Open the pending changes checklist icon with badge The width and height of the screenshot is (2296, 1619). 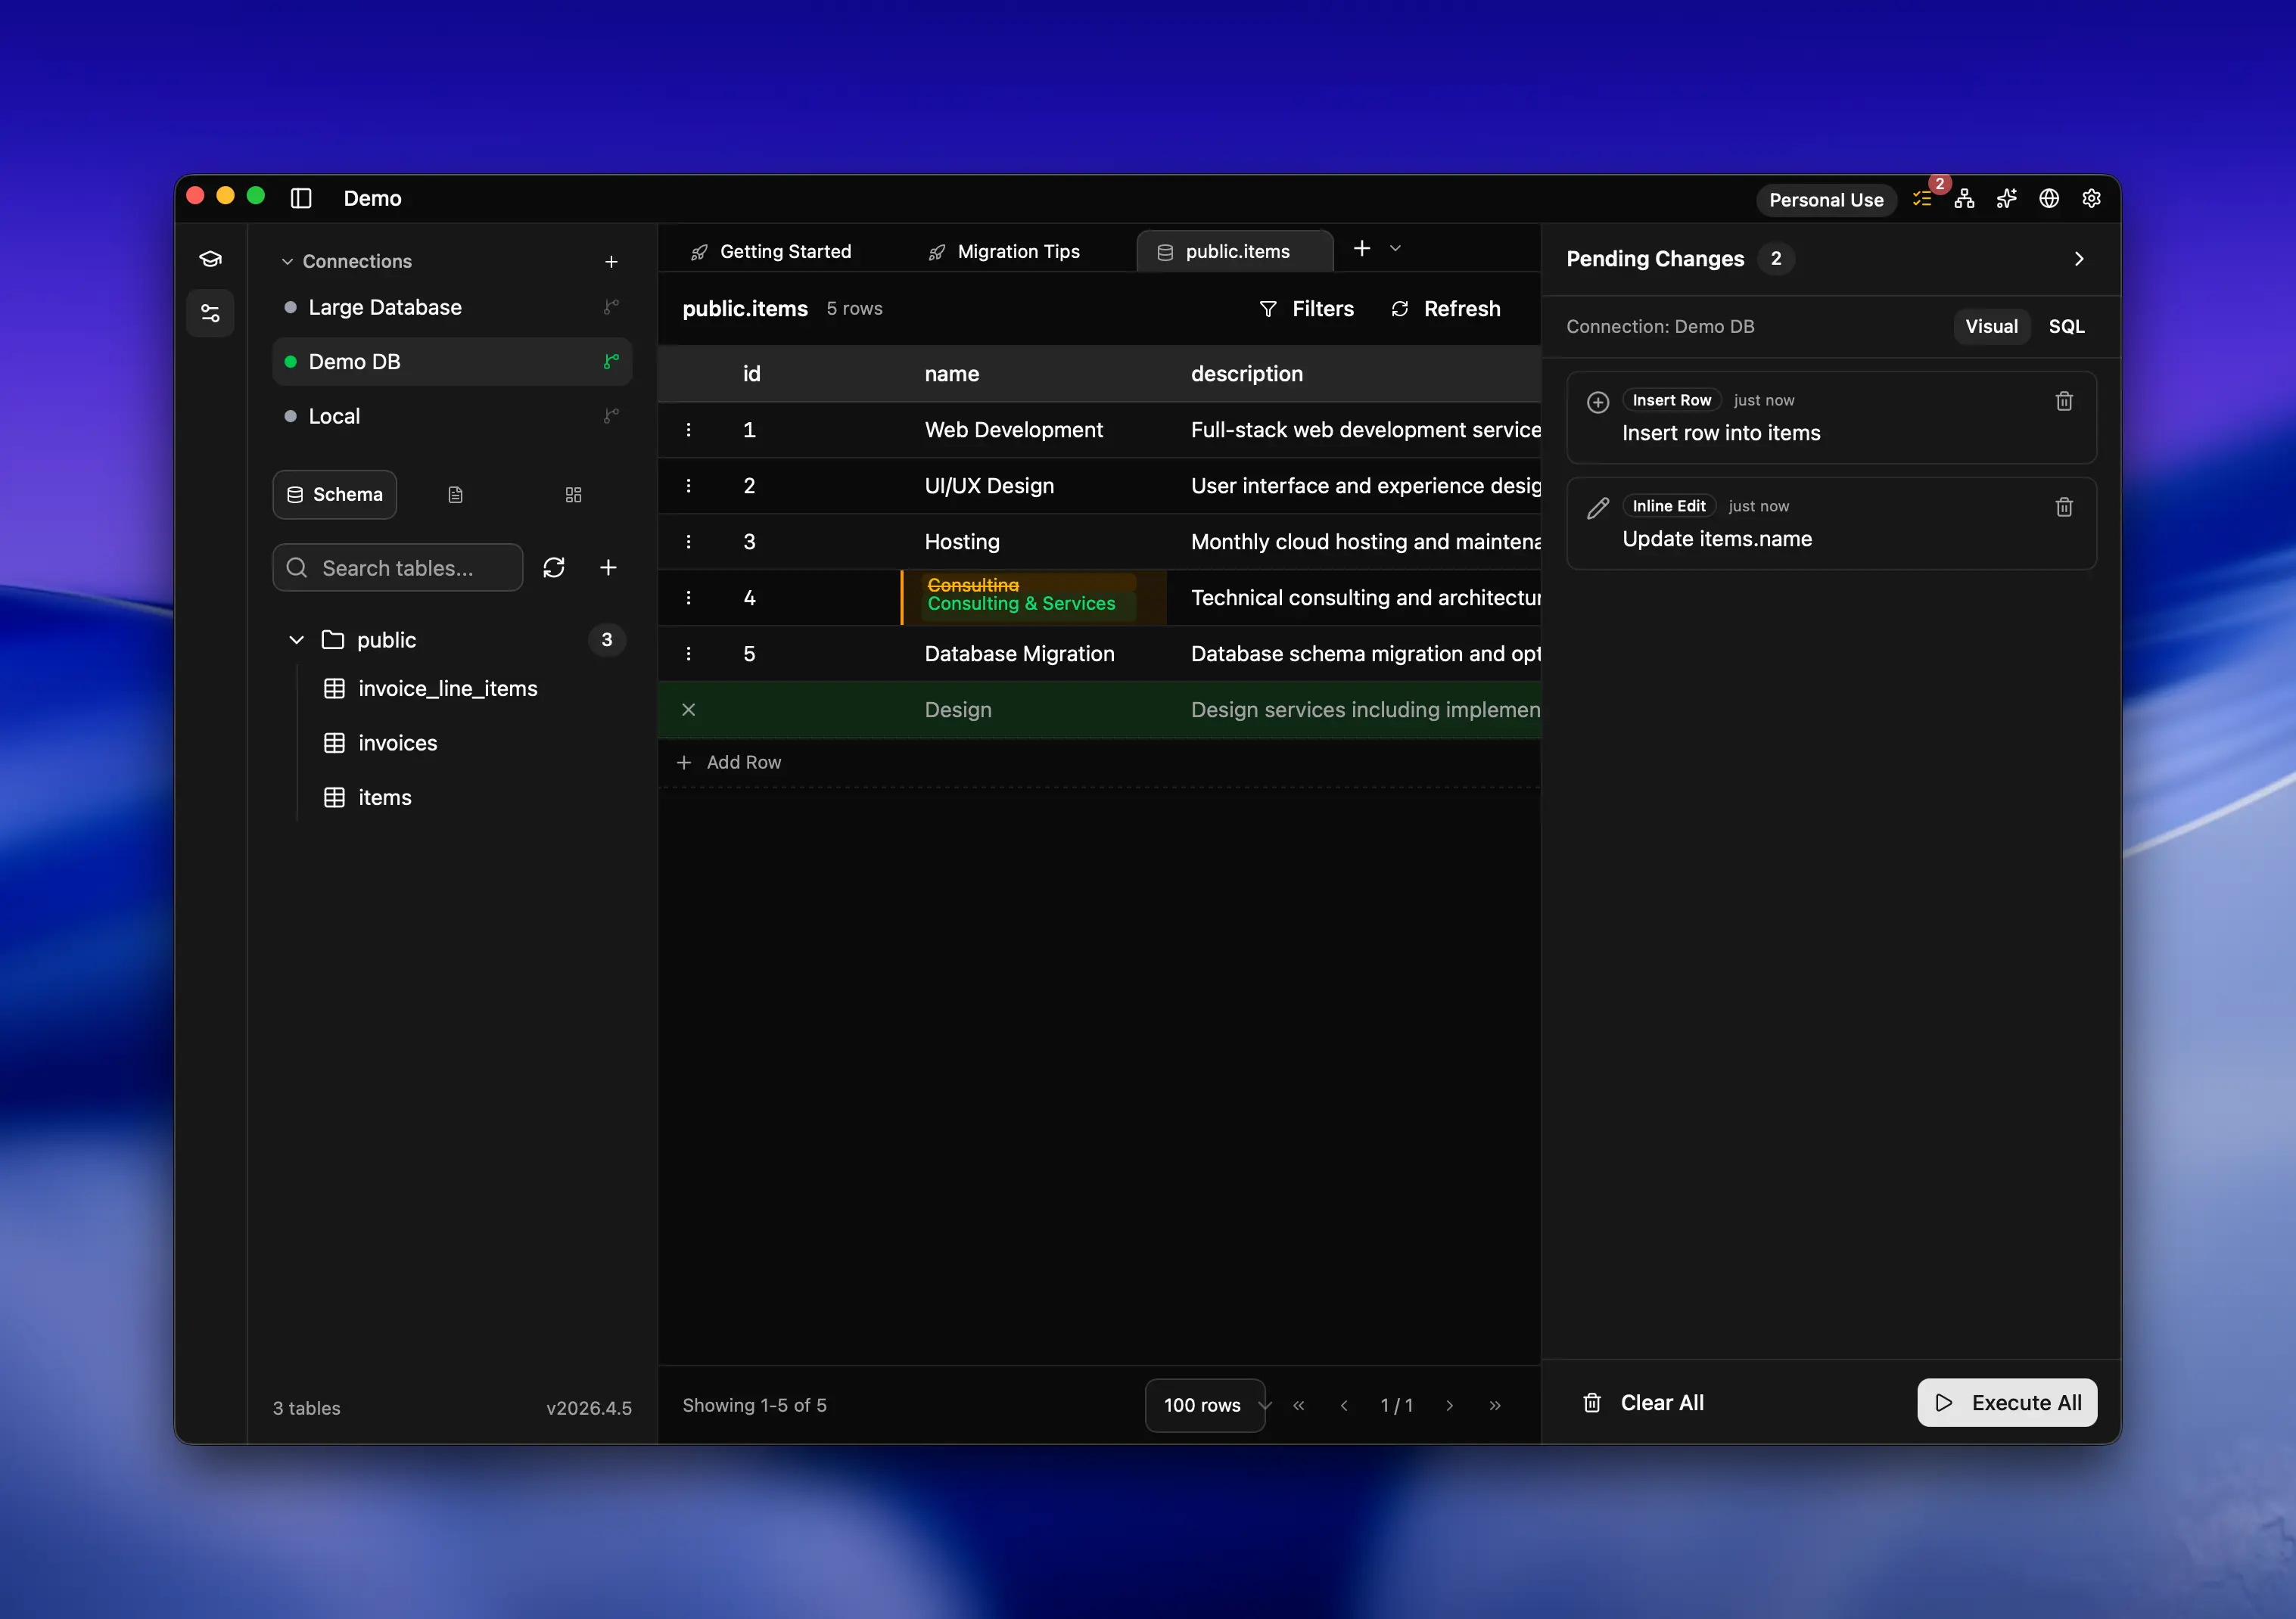coord(1922,199)
